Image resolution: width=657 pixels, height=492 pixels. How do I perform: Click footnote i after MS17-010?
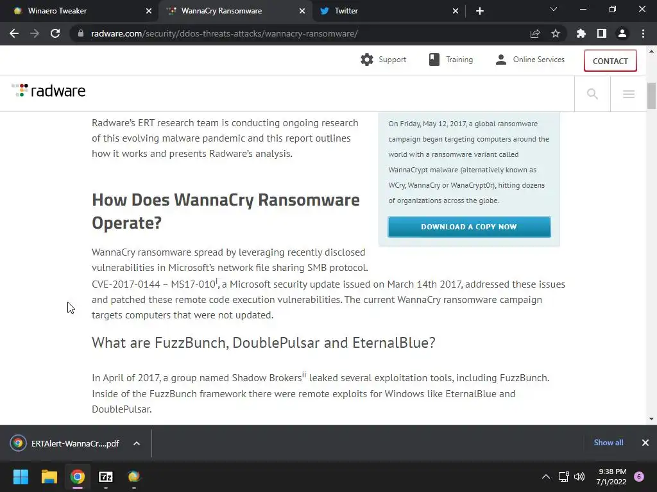tap(217, 281)
